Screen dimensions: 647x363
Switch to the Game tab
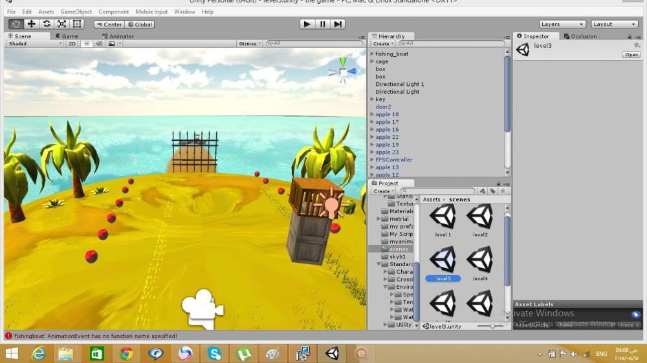67,36
